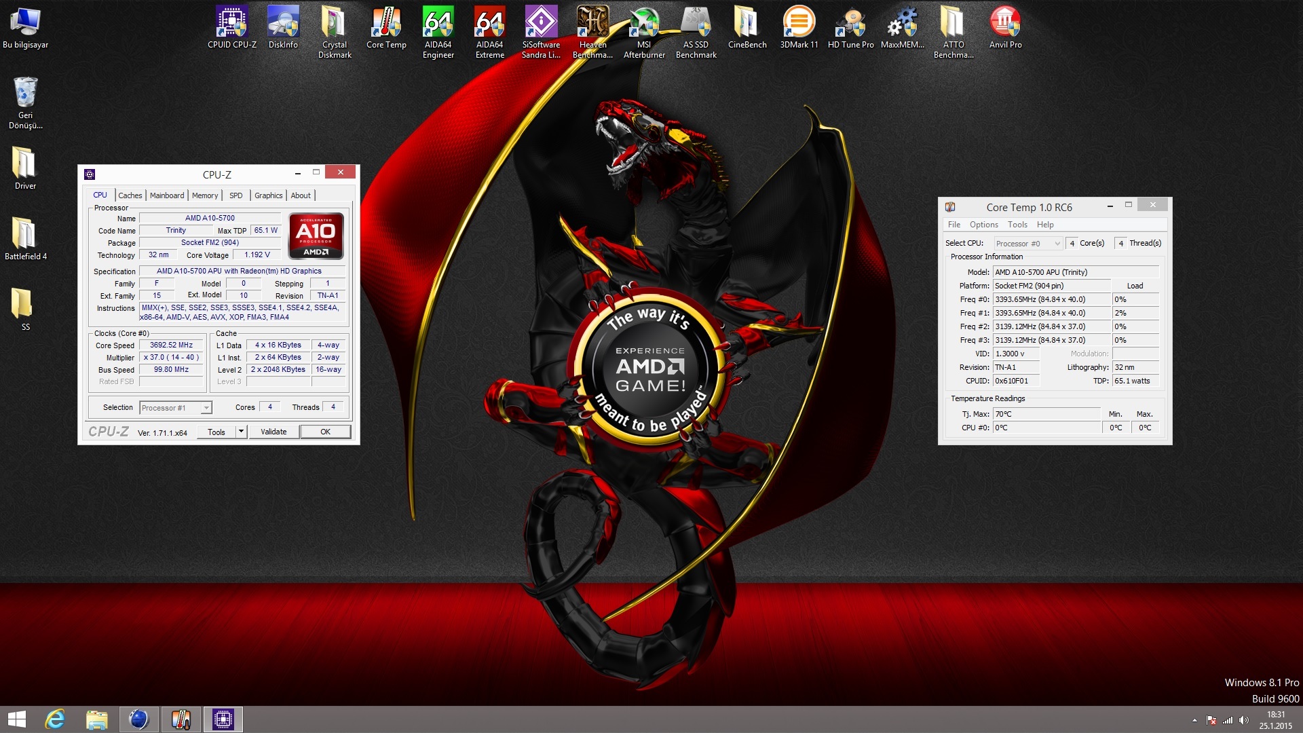Image resolution: width=1303 pixels, height=733 pixels.
Task: Show hidden tray icons arrow
Action: (1194, 720)
